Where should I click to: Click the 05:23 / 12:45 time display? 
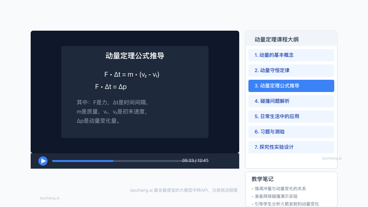(195, 160)
